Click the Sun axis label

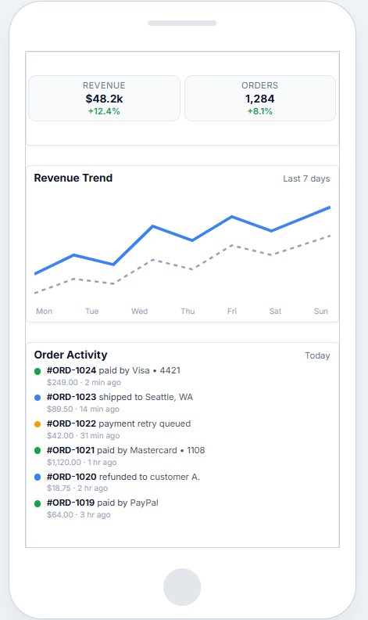pyautogui.click(x=321, y=312)
